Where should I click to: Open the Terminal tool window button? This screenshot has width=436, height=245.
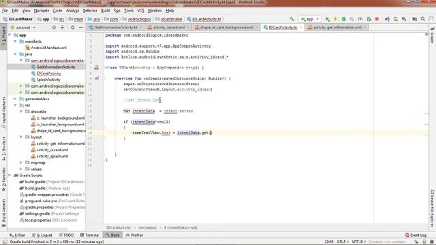point(89,235)
